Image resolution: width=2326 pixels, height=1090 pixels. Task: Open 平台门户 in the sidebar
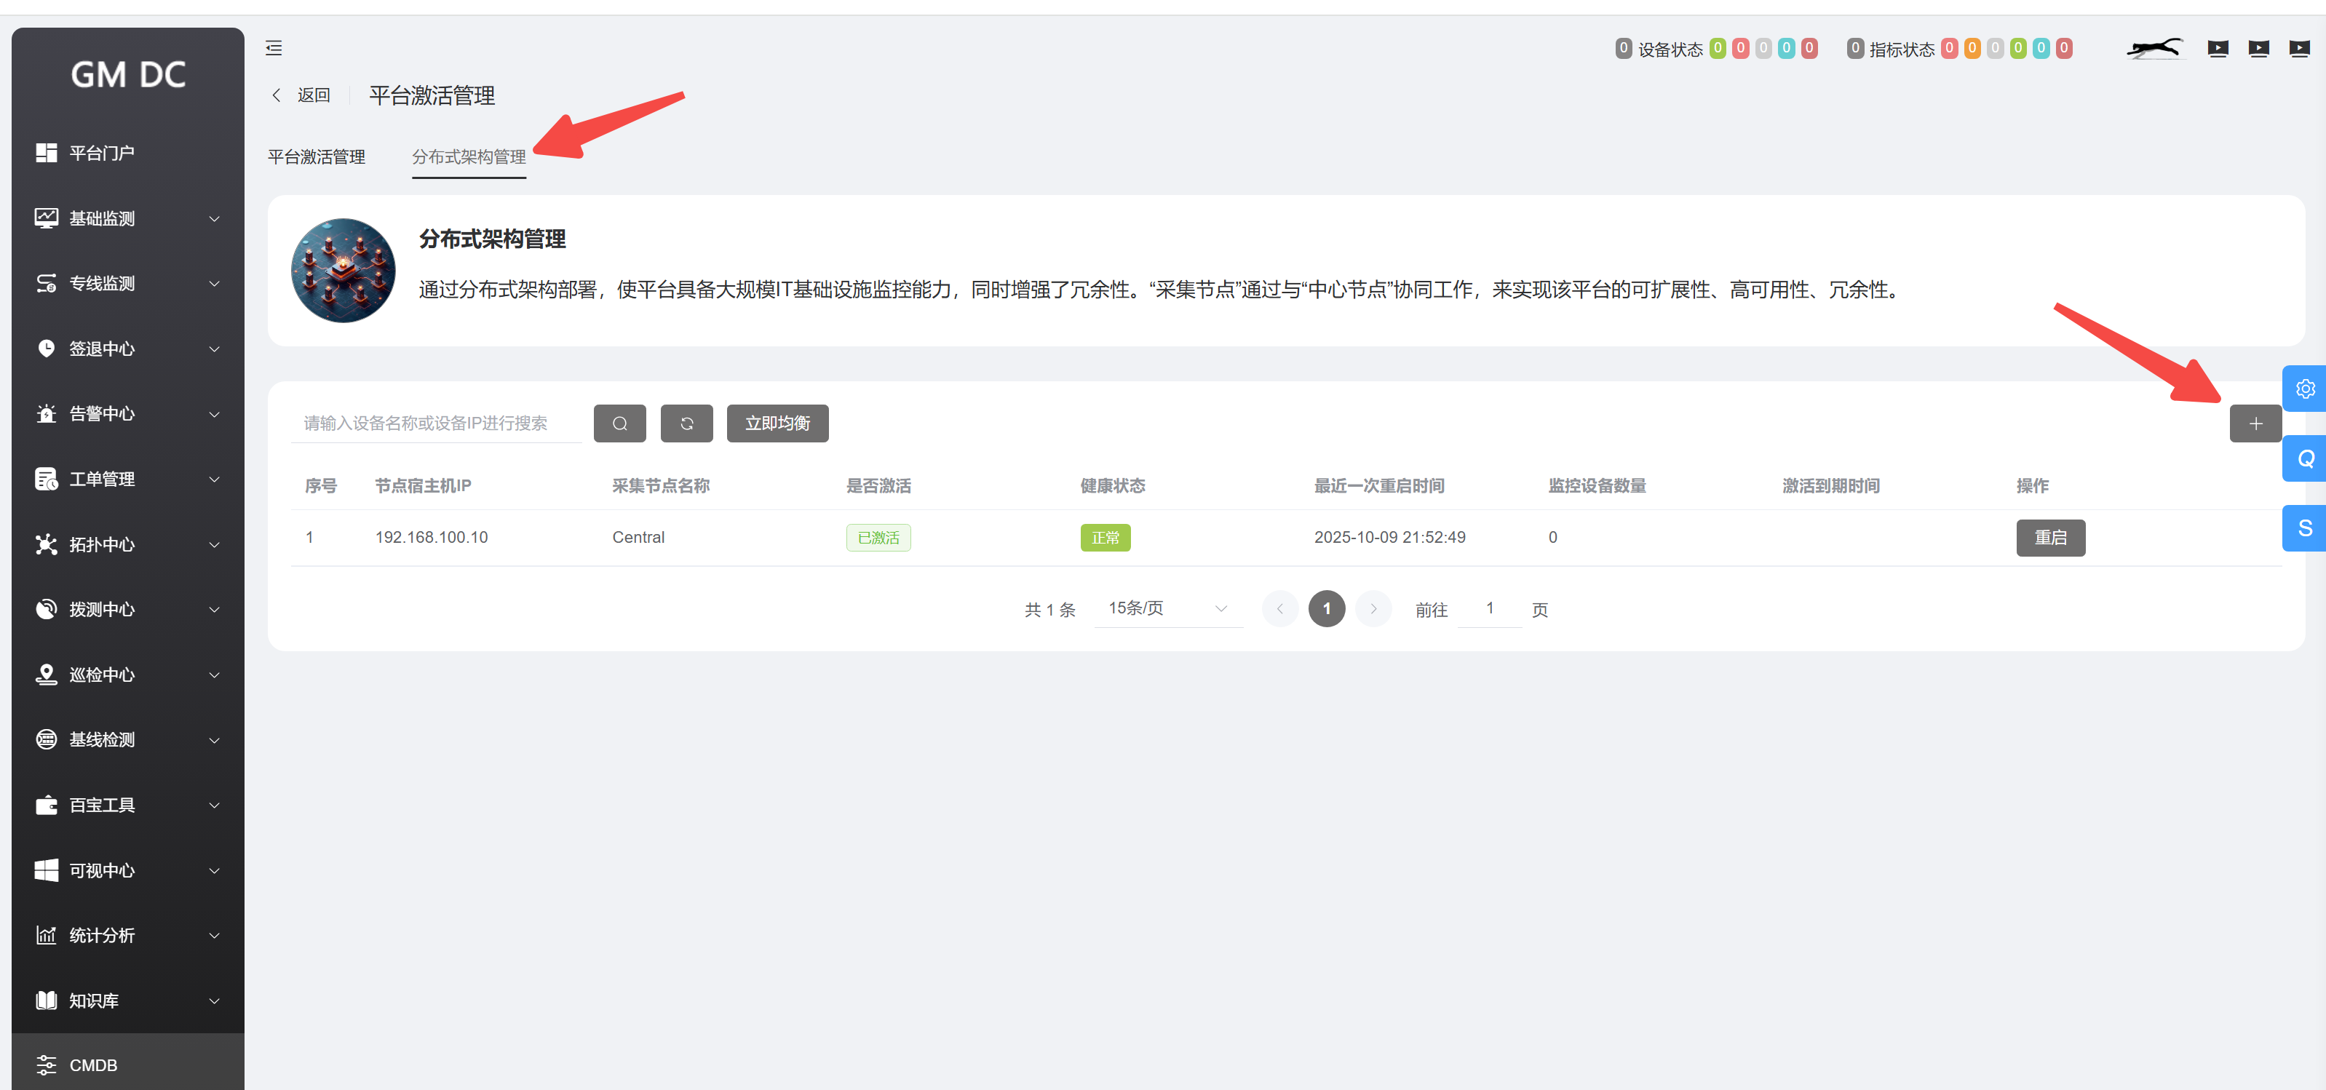[102, 154]
